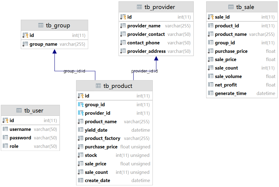Click the datetime type of generate_time

tap(266, 93)
